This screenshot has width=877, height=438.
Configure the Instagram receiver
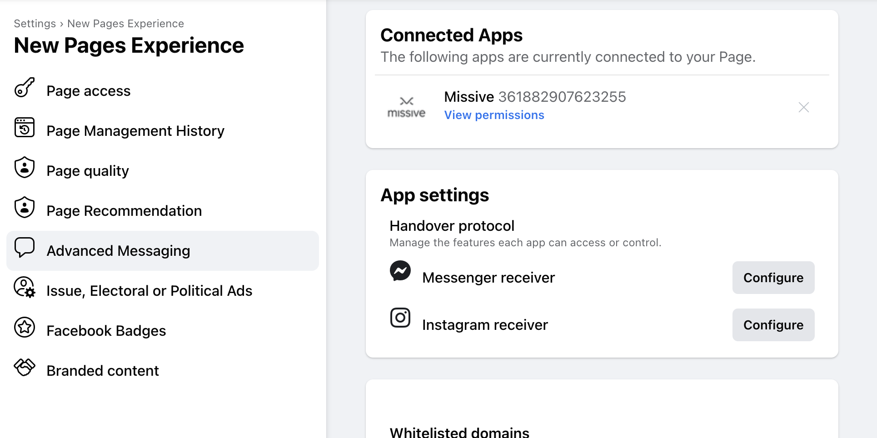click(773, 325)
